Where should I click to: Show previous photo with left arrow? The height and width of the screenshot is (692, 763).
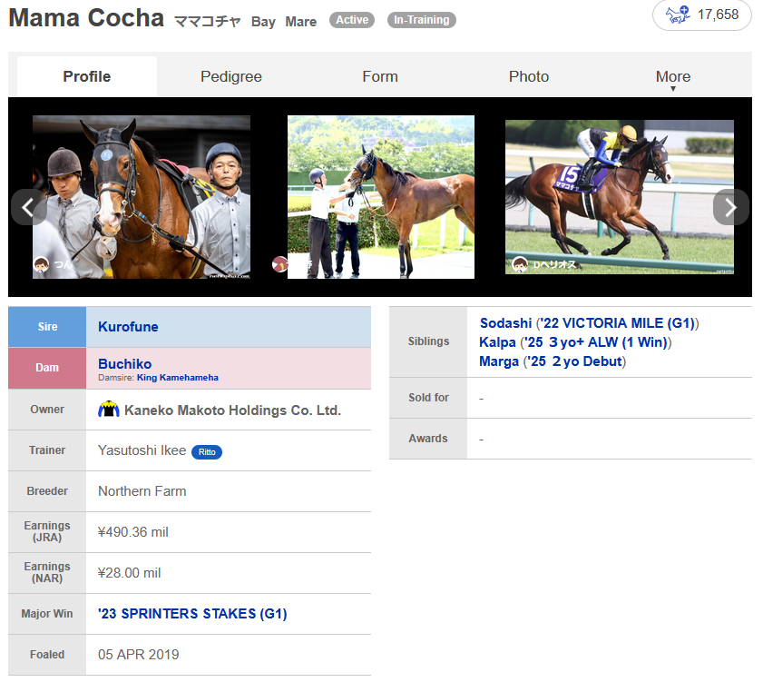pyautogui.click(x=29, y=207)
